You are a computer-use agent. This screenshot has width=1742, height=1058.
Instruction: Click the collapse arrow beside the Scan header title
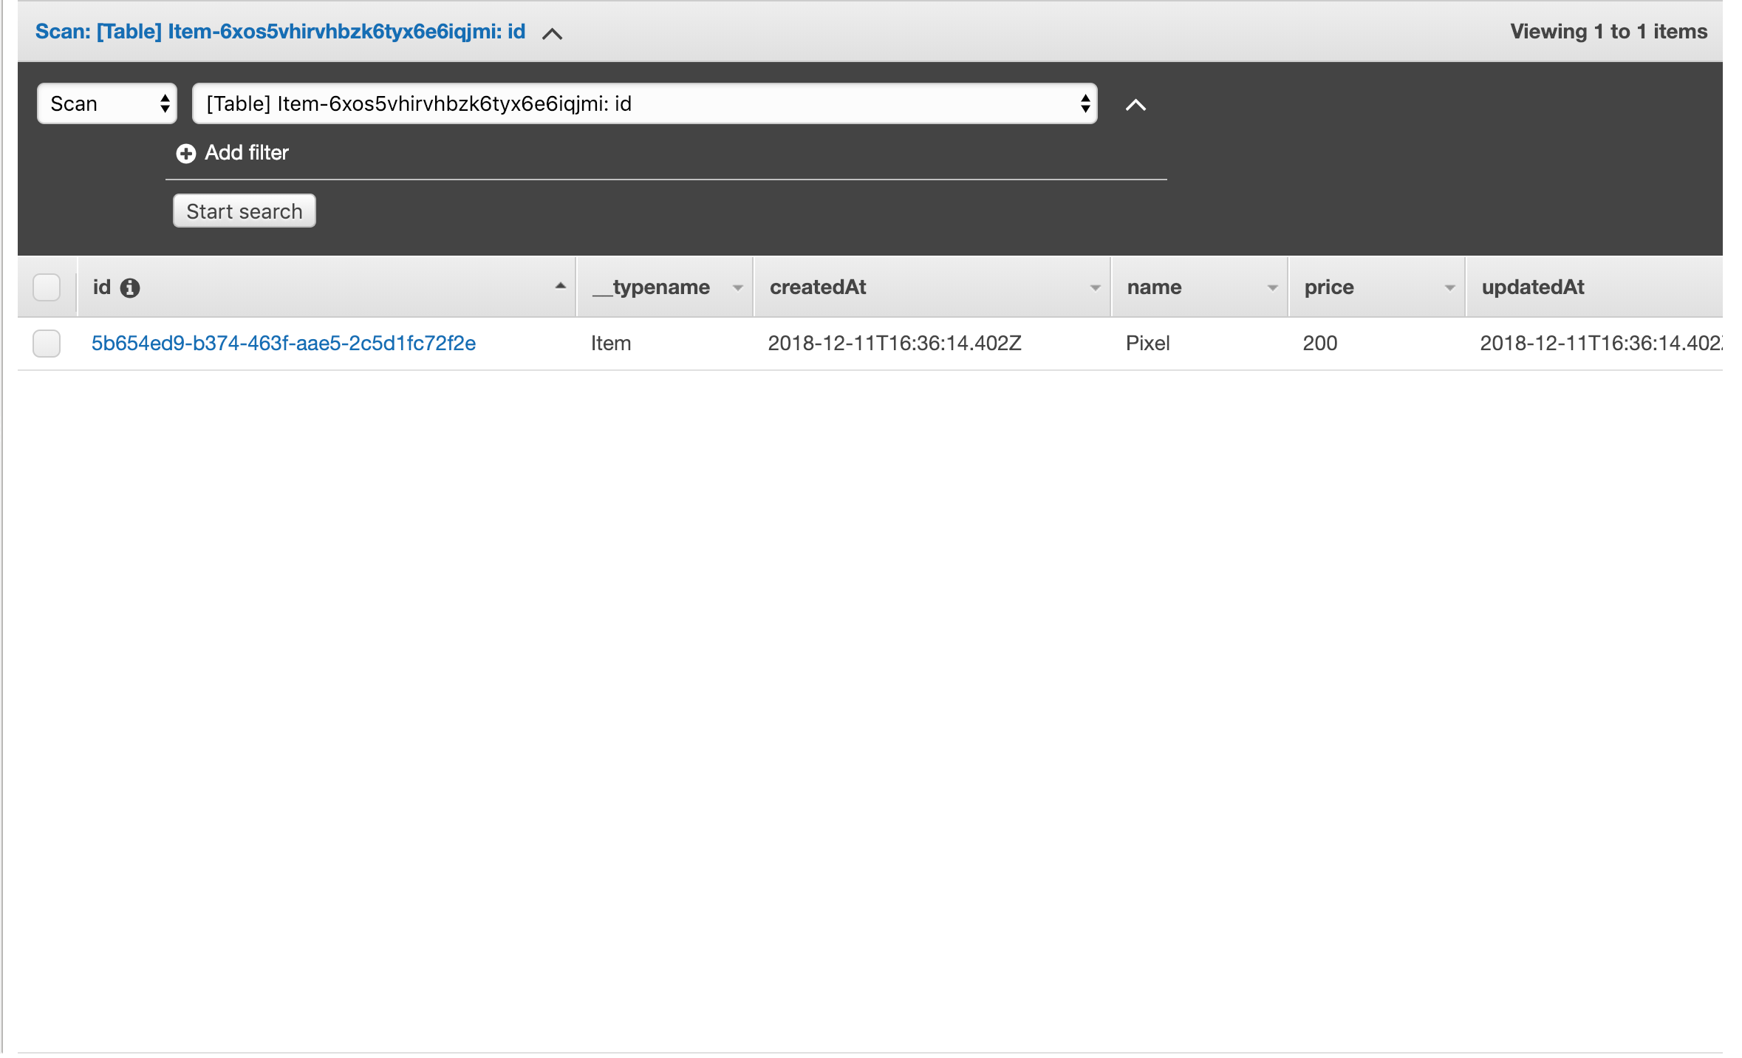click(553, 33)
